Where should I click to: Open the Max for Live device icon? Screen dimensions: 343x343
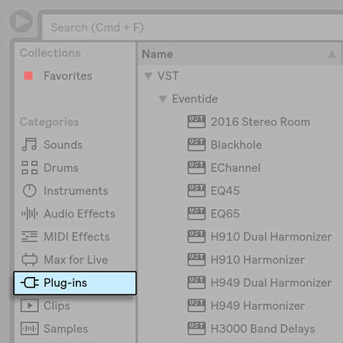tap(30, 259)
